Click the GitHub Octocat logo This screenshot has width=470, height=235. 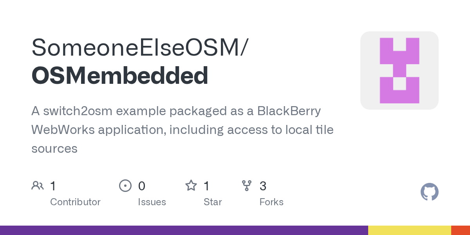pyautogui.click(x=429, y=192)
